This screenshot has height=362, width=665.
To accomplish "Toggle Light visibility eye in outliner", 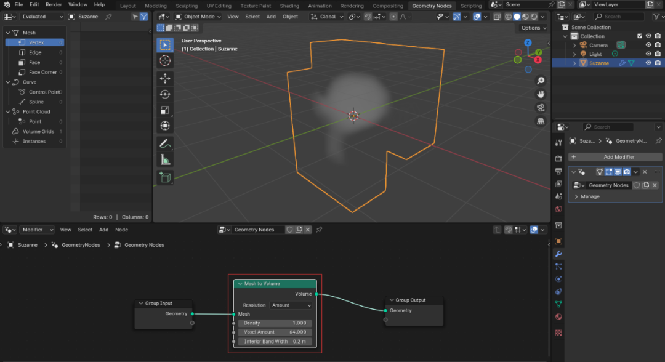I will 648,54.
